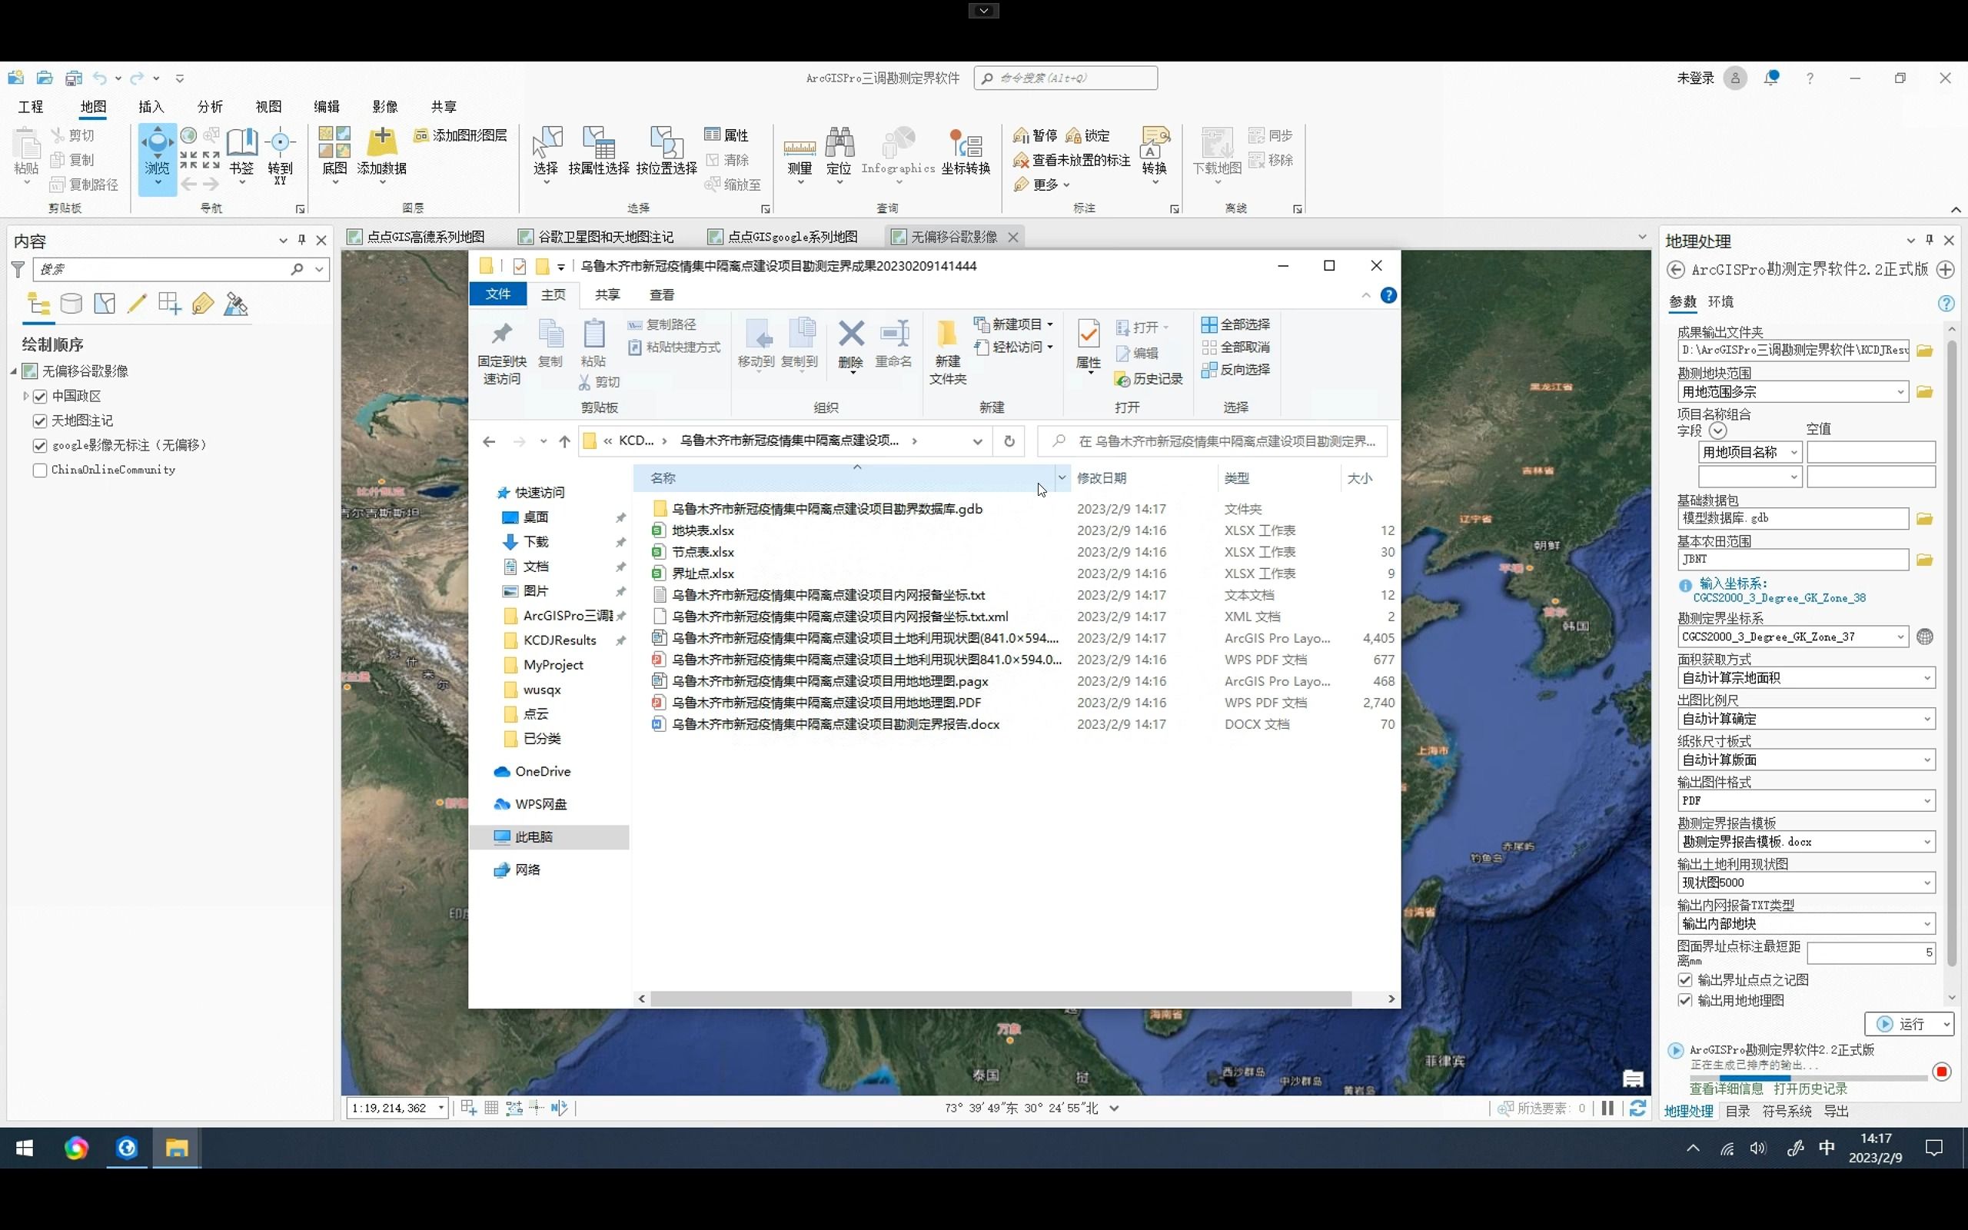
Task: Open the 查看详细信息 link
Action: coord(1726,1089)
